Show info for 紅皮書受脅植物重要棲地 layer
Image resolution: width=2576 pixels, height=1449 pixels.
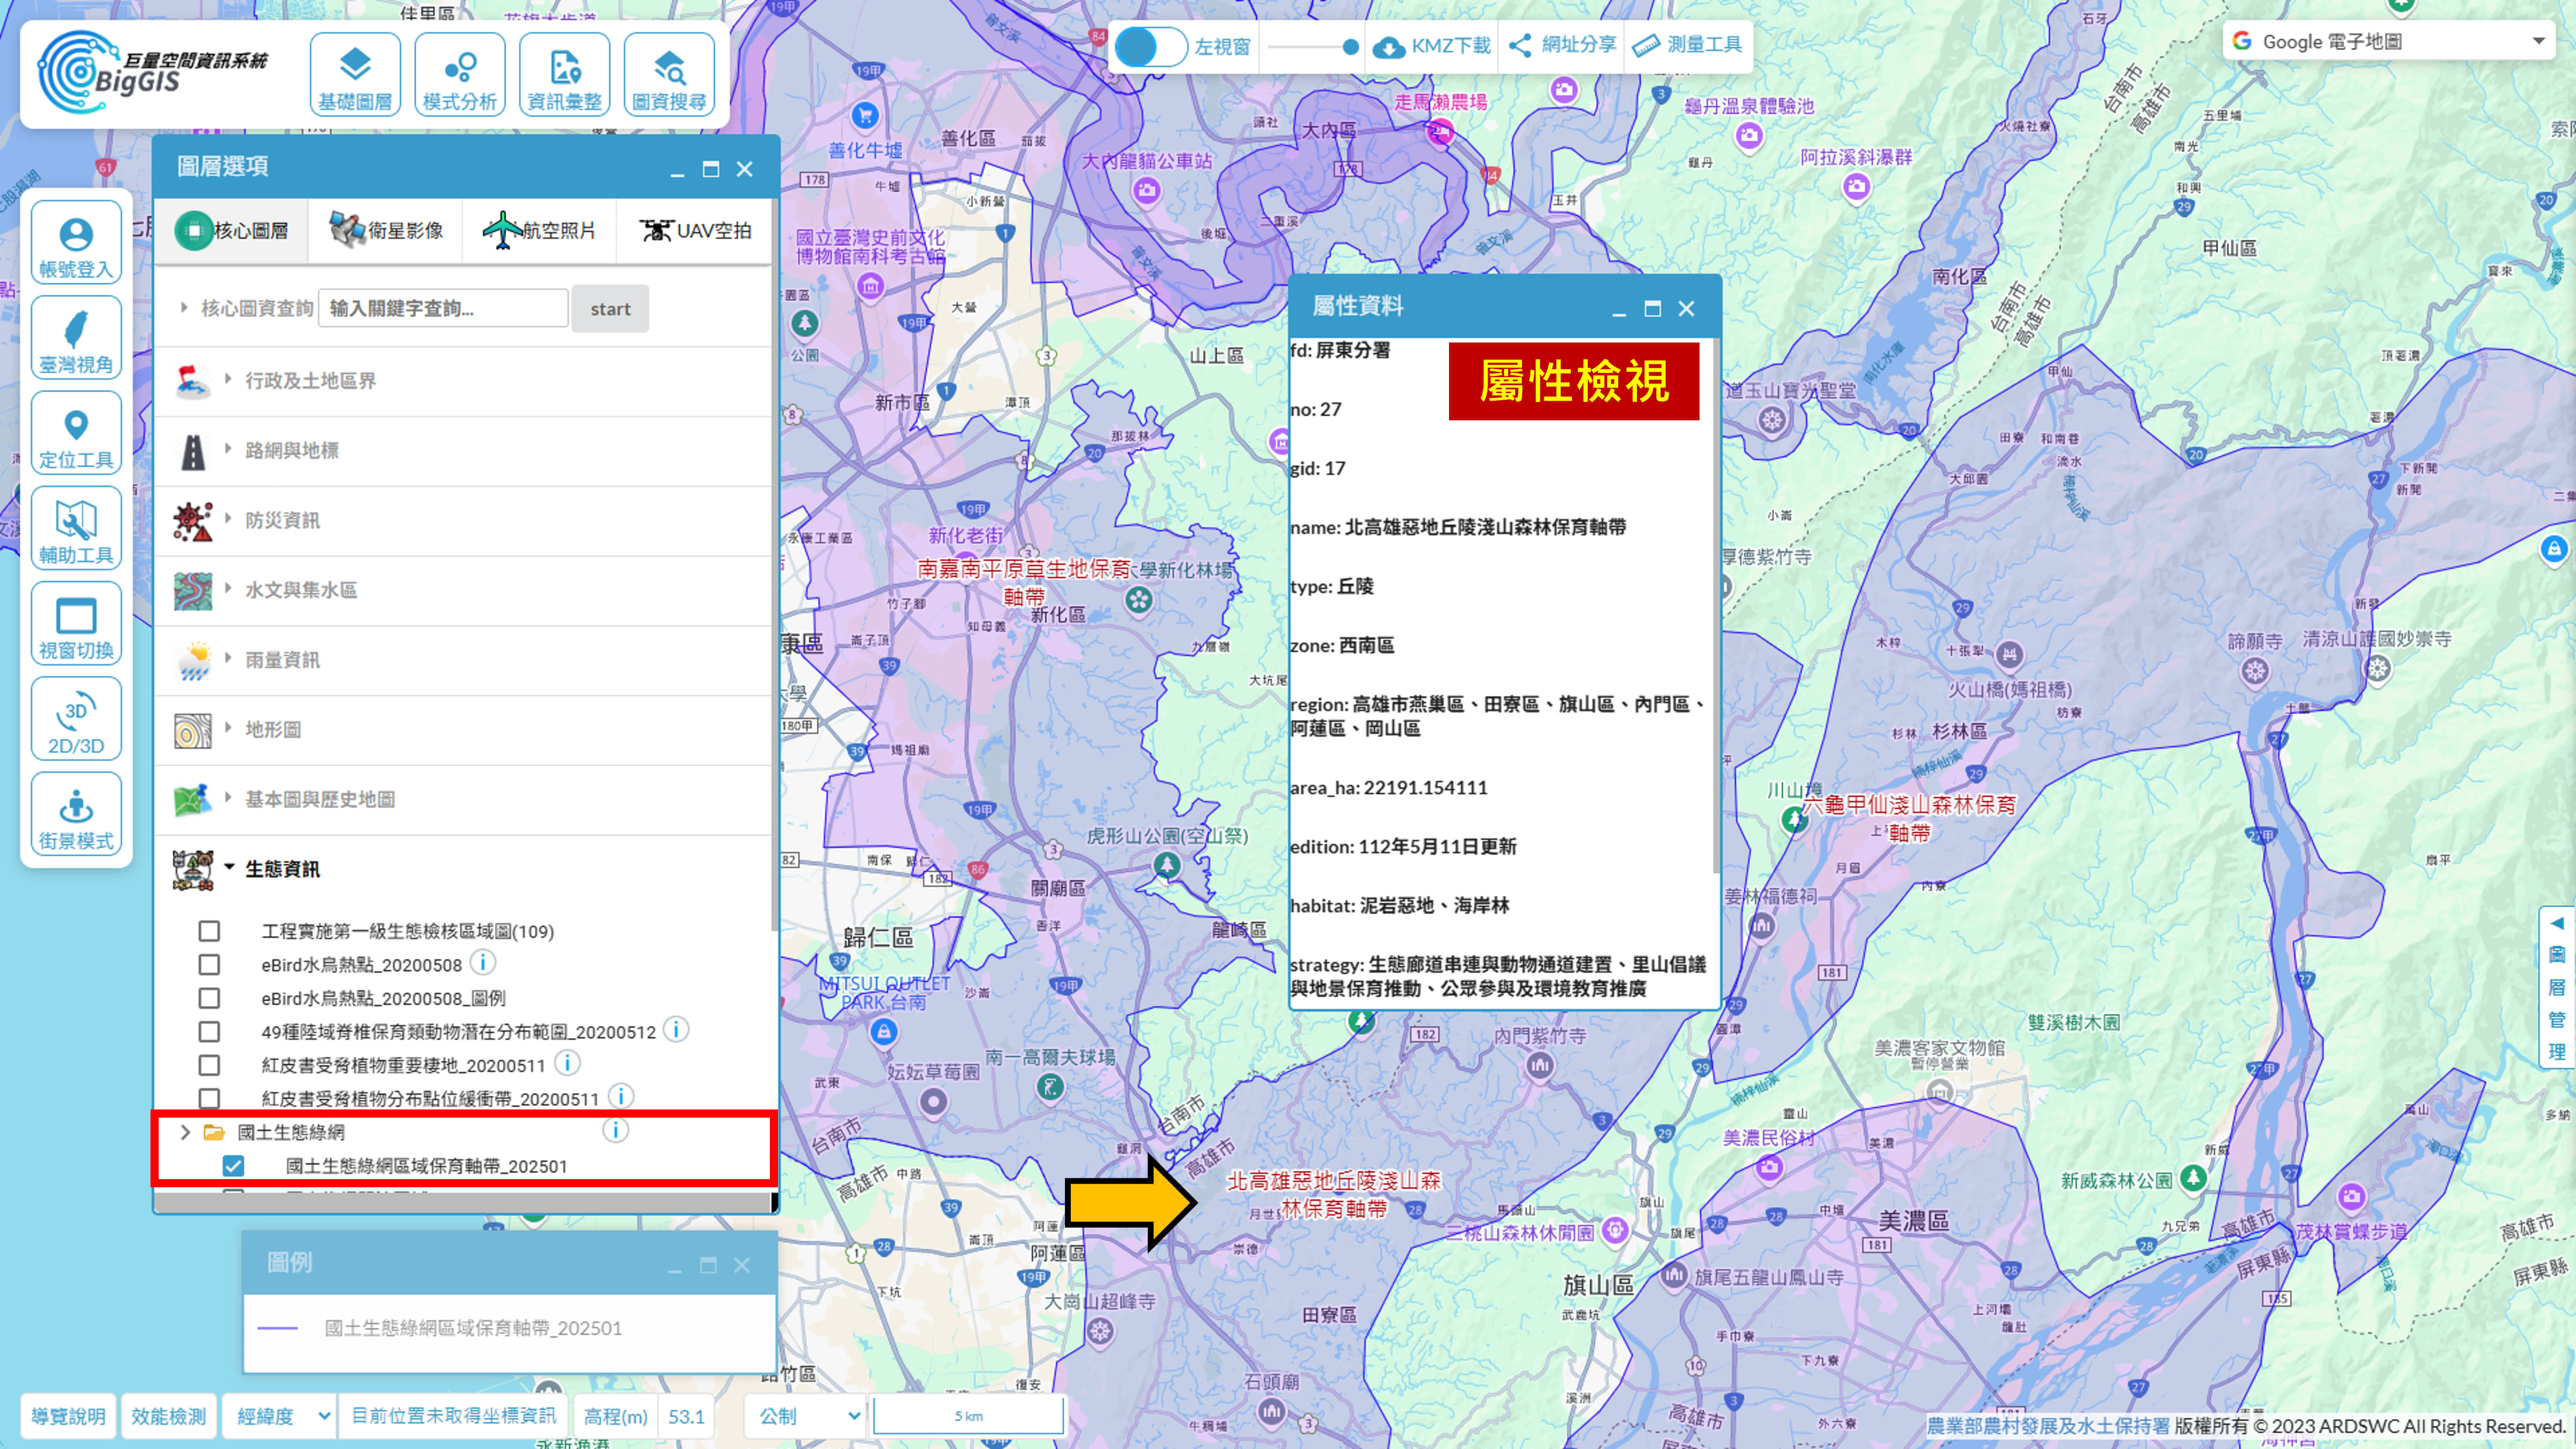pyautogui.click(x=567, y=1063)
